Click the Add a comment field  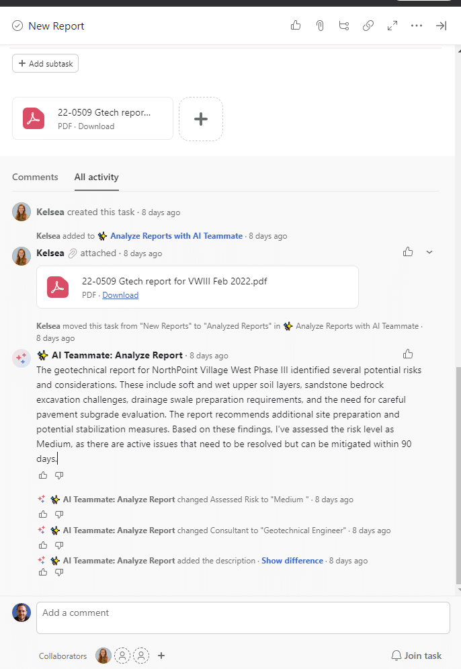coord(243,617)
